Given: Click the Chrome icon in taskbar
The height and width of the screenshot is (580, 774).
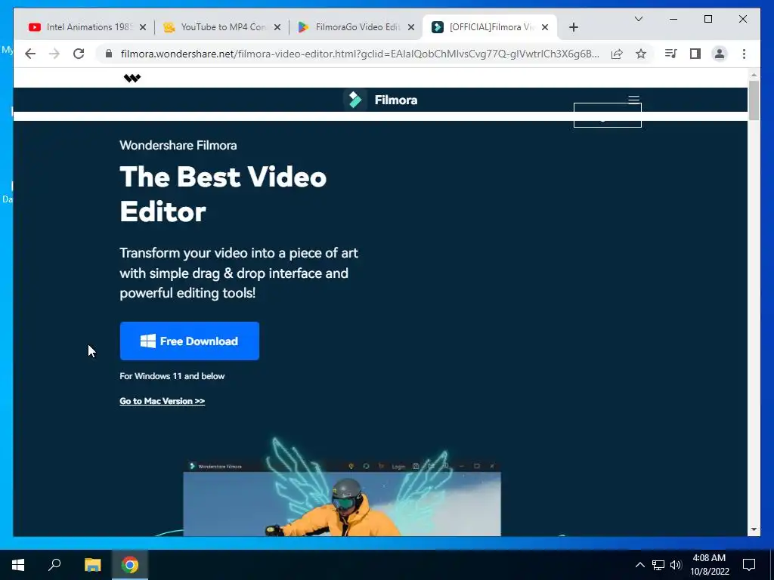Looking at the screenshot, I should [130, 565].
